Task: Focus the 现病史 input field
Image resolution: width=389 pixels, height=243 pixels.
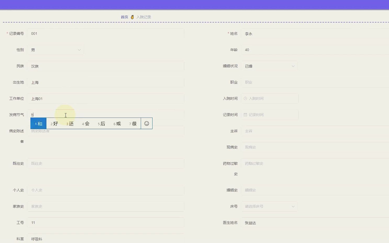Action: tap(315, 147)
